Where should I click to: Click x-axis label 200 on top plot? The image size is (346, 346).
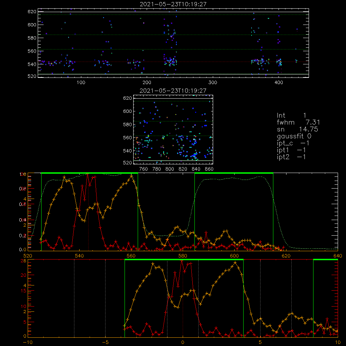point(147,83)
